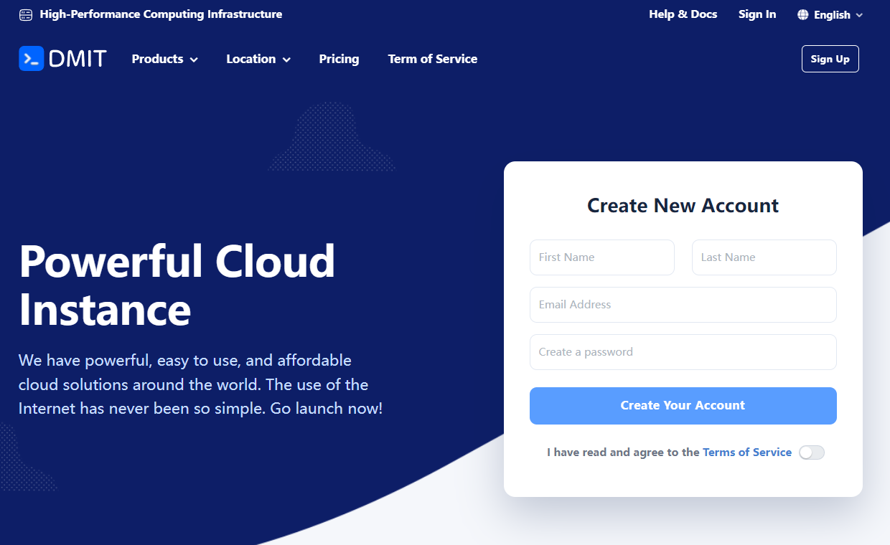Click the DMIT wordmark text
890x545 pixels.
tap(78, 59)
